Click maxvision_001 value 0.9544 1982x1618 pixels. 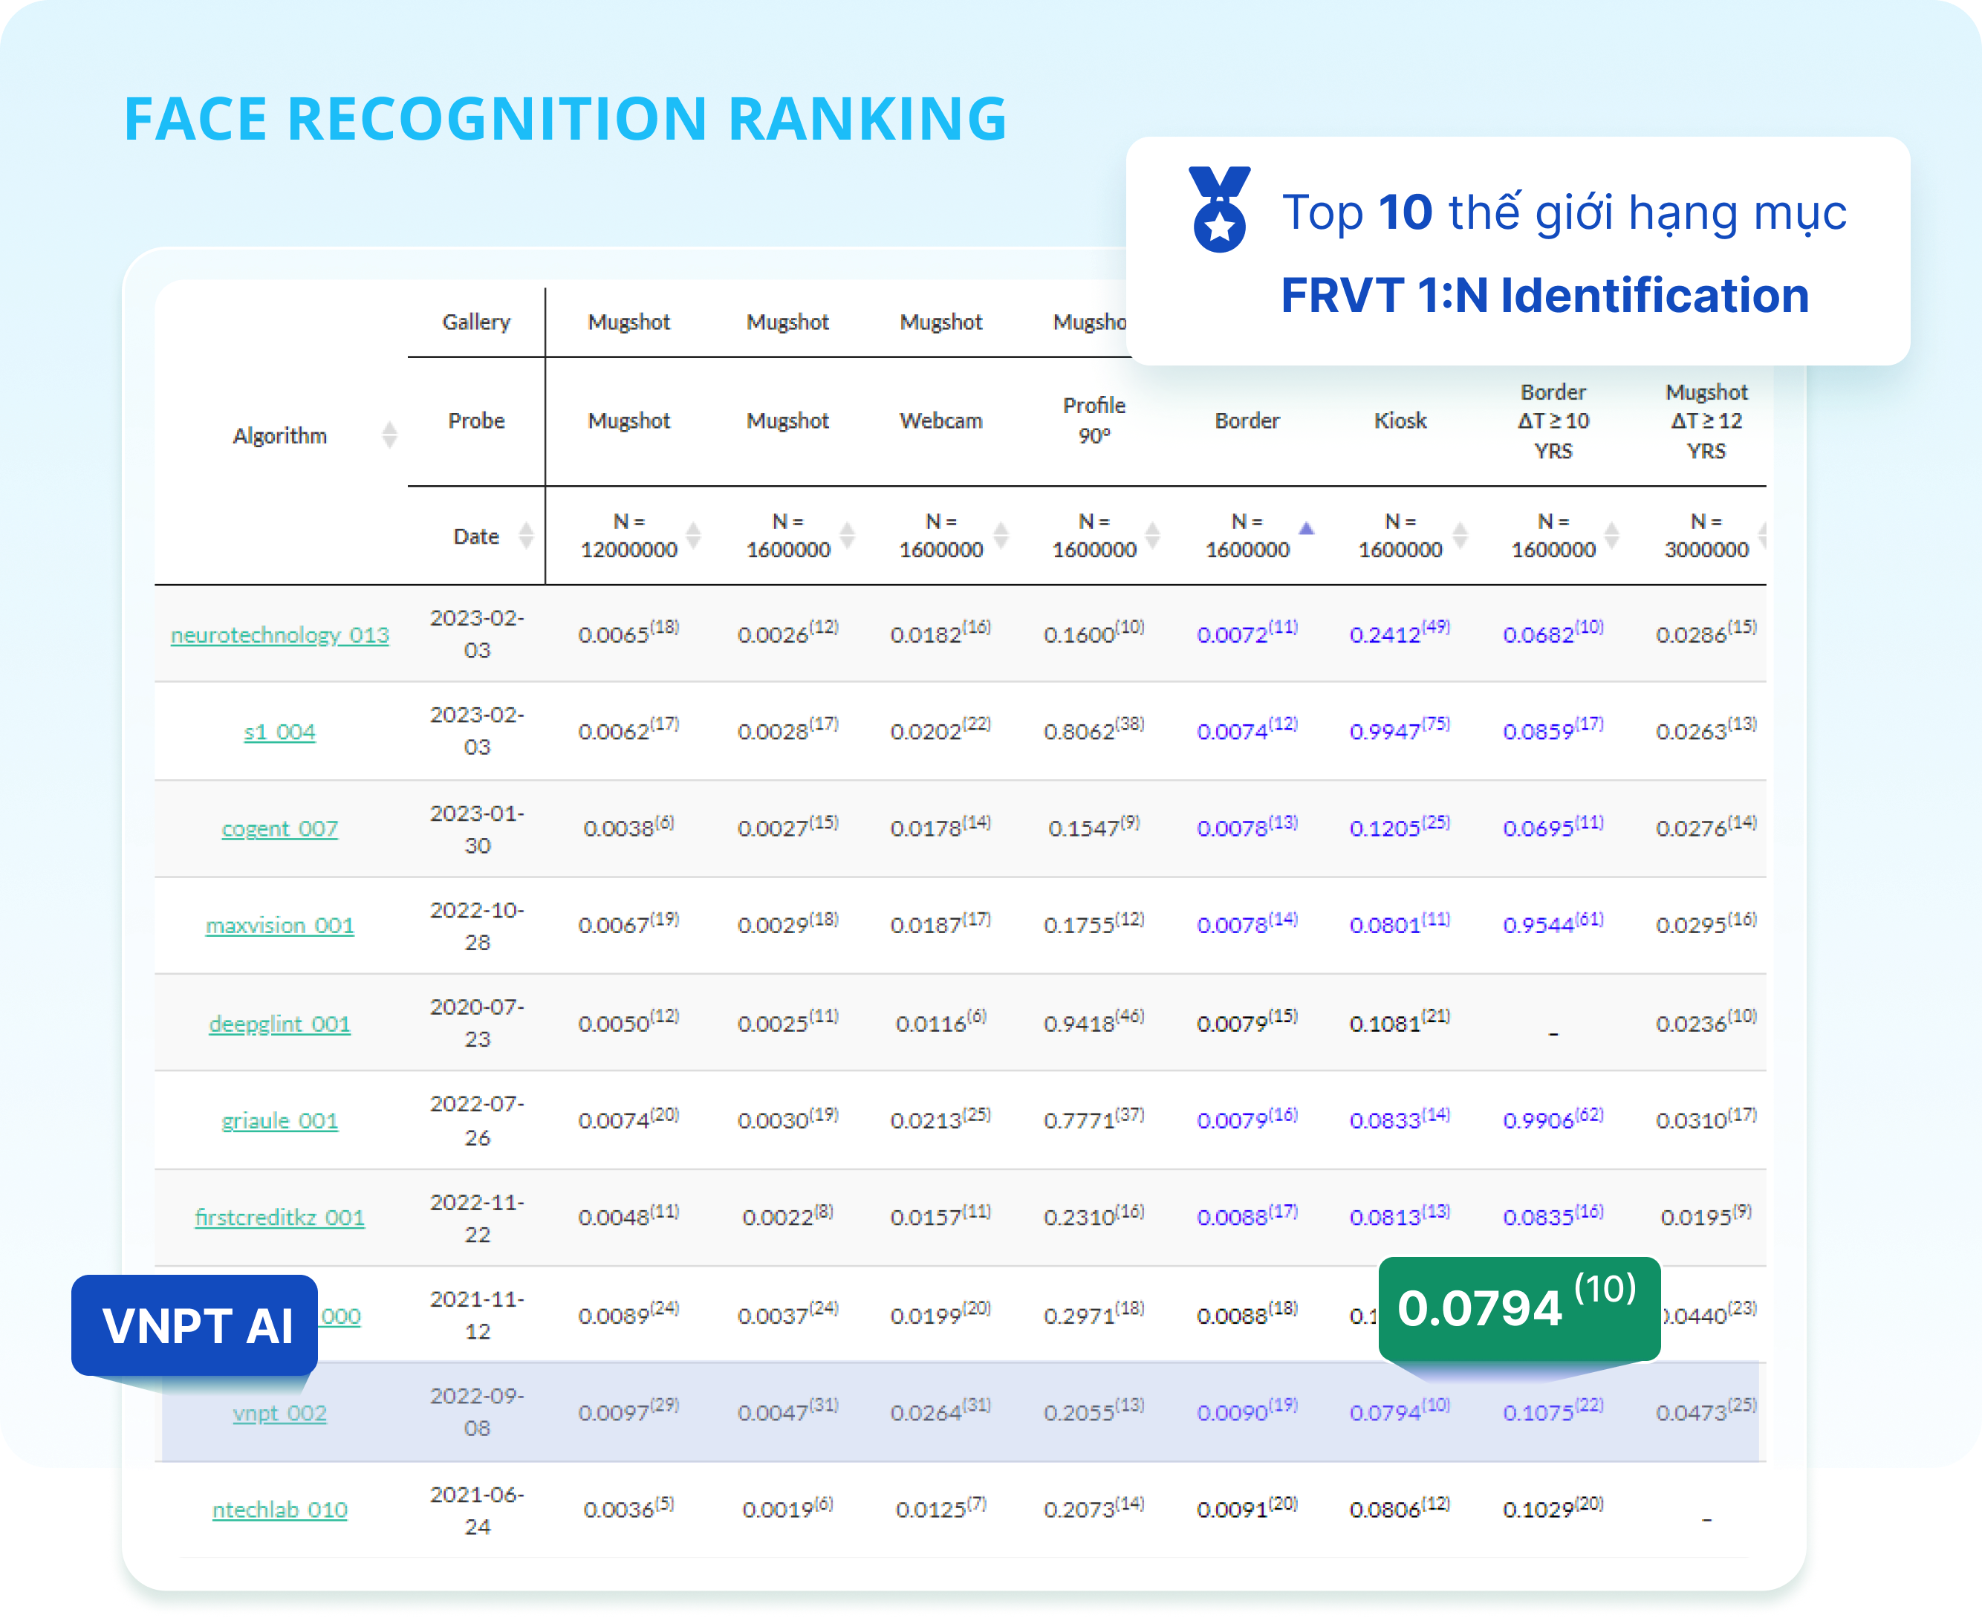tap(1553, 923)
